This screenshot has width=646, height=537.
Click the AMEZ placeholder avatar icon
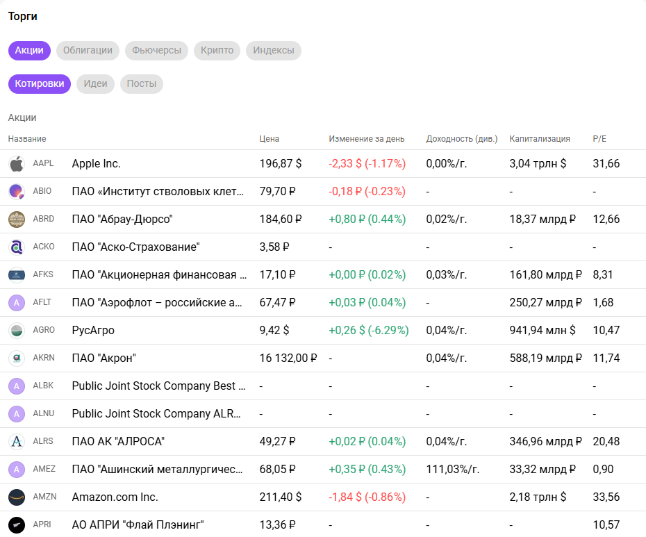click(x=17, y=469)
